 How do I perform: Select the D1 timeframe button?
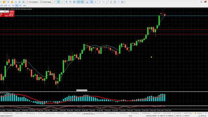(x=17, y=6)
